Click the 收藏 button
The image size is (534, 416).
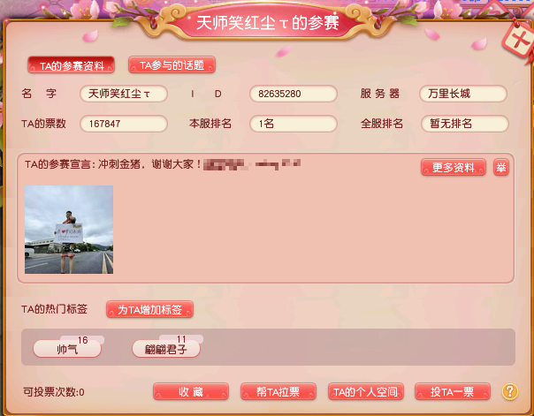point(191,392)
